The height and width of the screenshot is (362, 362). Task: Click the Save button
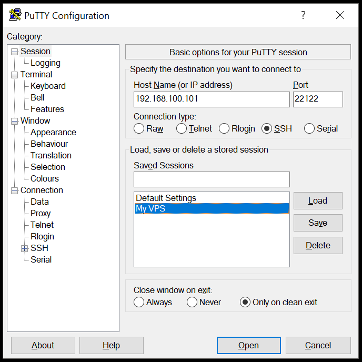(318, 223)
